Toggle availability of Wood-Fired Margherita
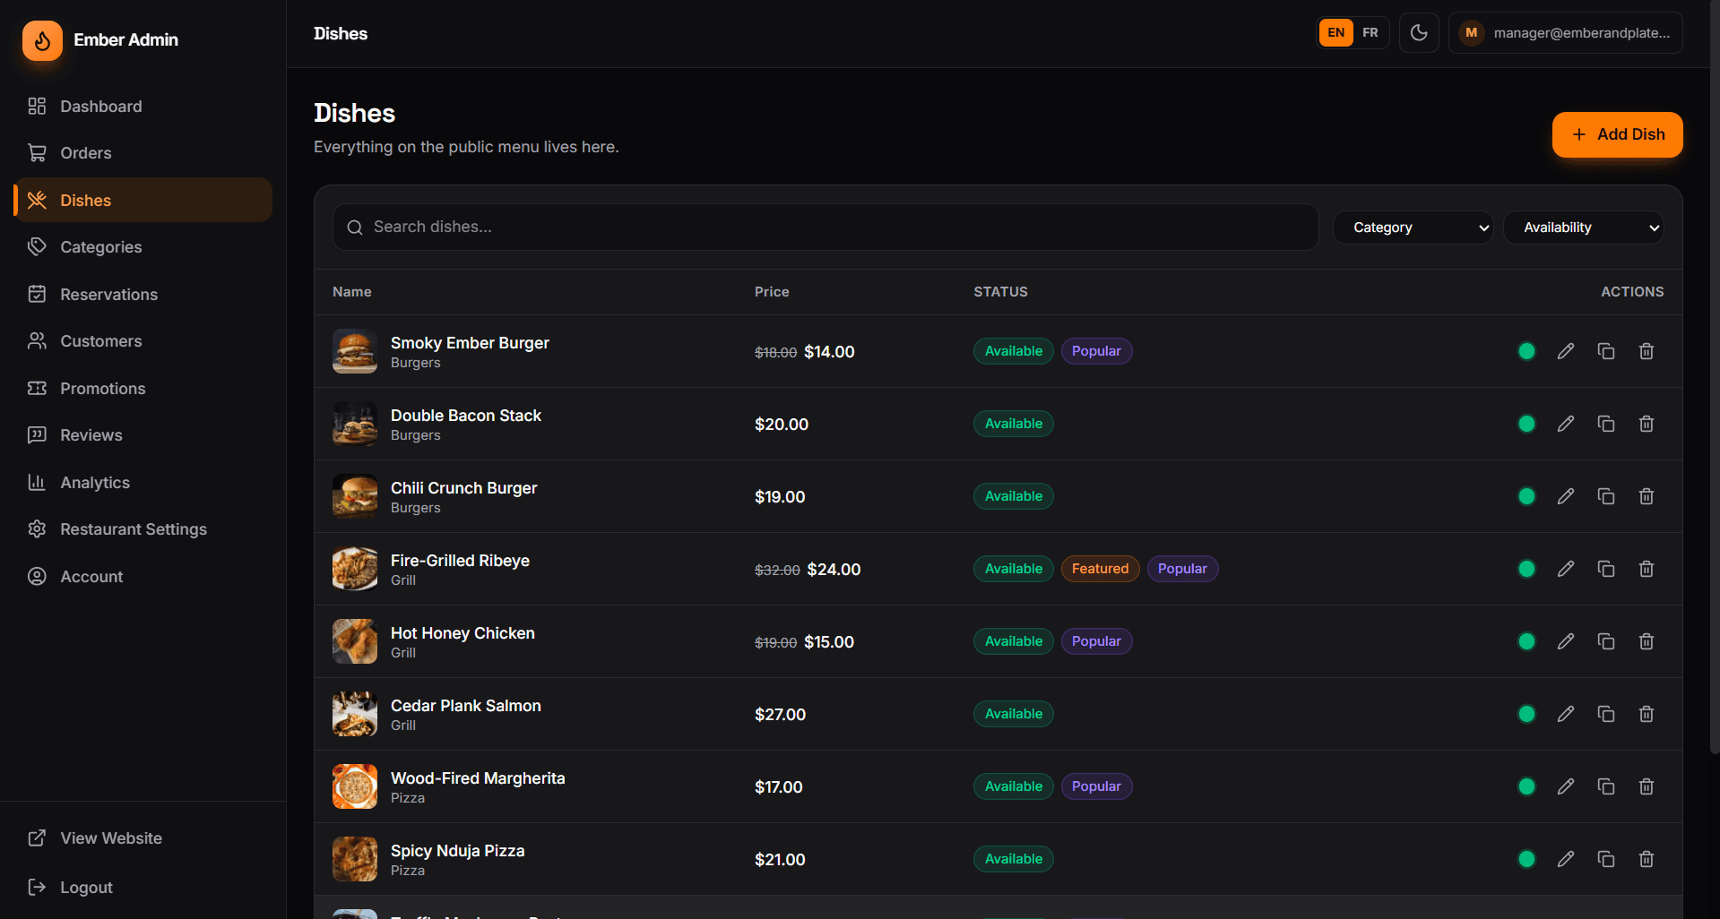Screen dimensions: 1720x919 tap(1526, 786)
